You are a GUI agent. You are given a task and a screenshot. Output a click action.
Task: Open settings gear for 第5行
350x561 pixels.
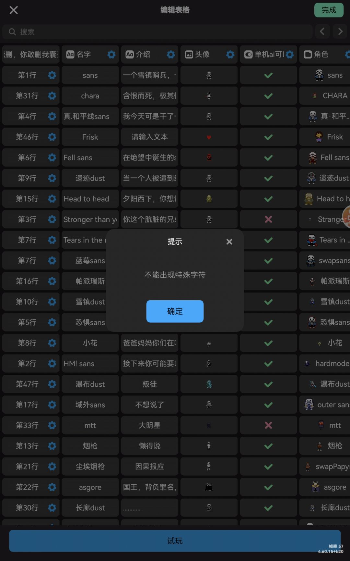coord(52,322)
